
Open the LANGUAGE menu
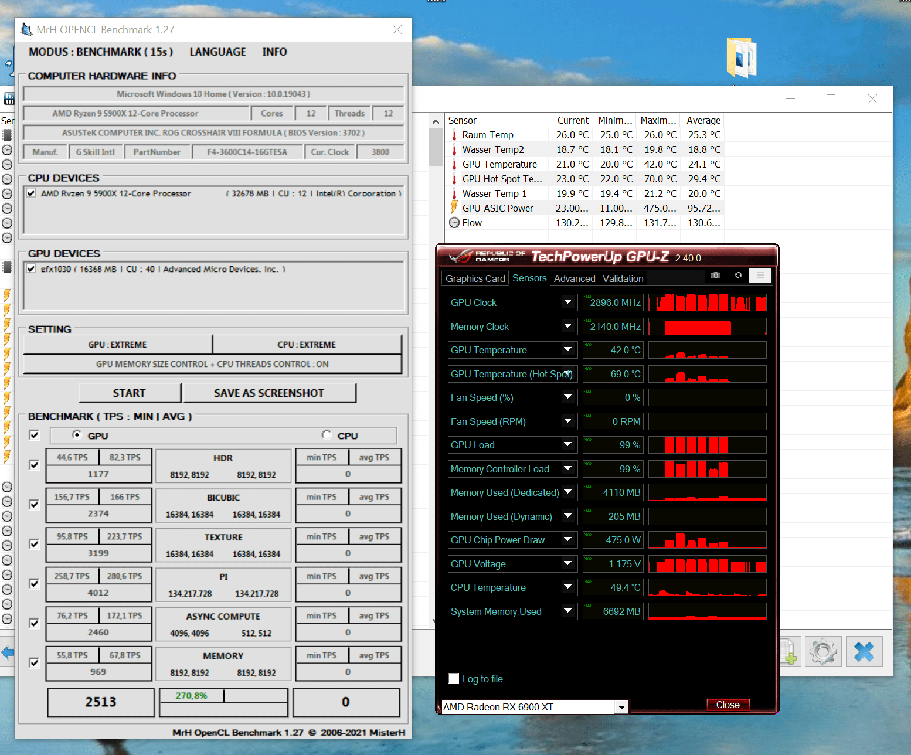coord(217,52)
